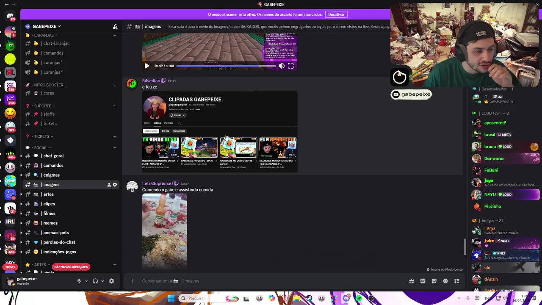Viewport: 542px width, 305px height.
Task: Collapse the SOCIAL category
Action: point(43,147)
